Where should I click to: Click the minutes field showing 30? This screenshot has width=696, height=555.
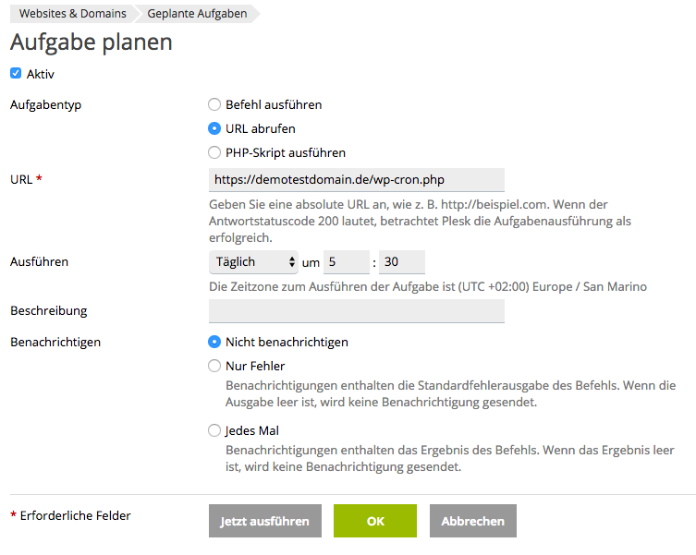pyautogui.click(x=402, y=261)
